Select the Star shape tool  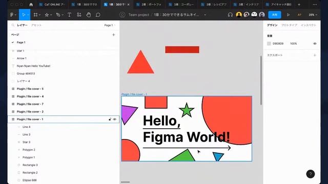point(47,15)
